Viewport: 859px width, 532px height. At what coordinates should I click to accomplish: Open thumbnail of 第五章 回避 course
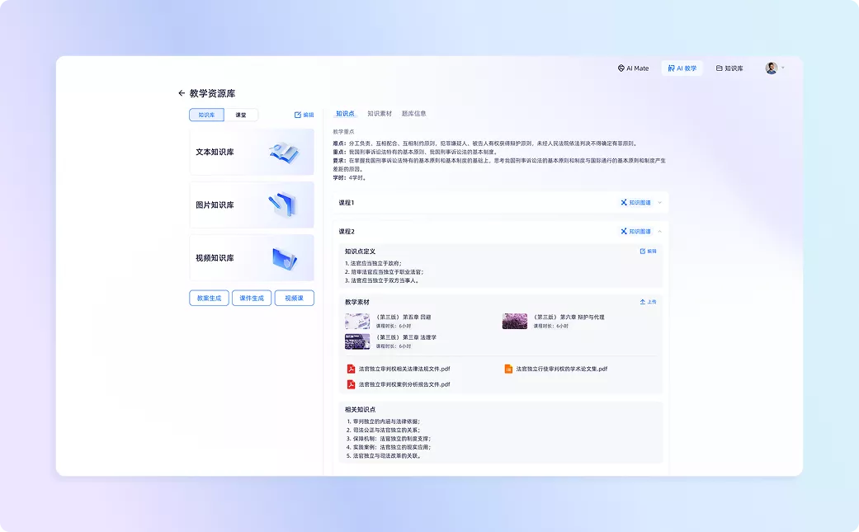[357, 322]
